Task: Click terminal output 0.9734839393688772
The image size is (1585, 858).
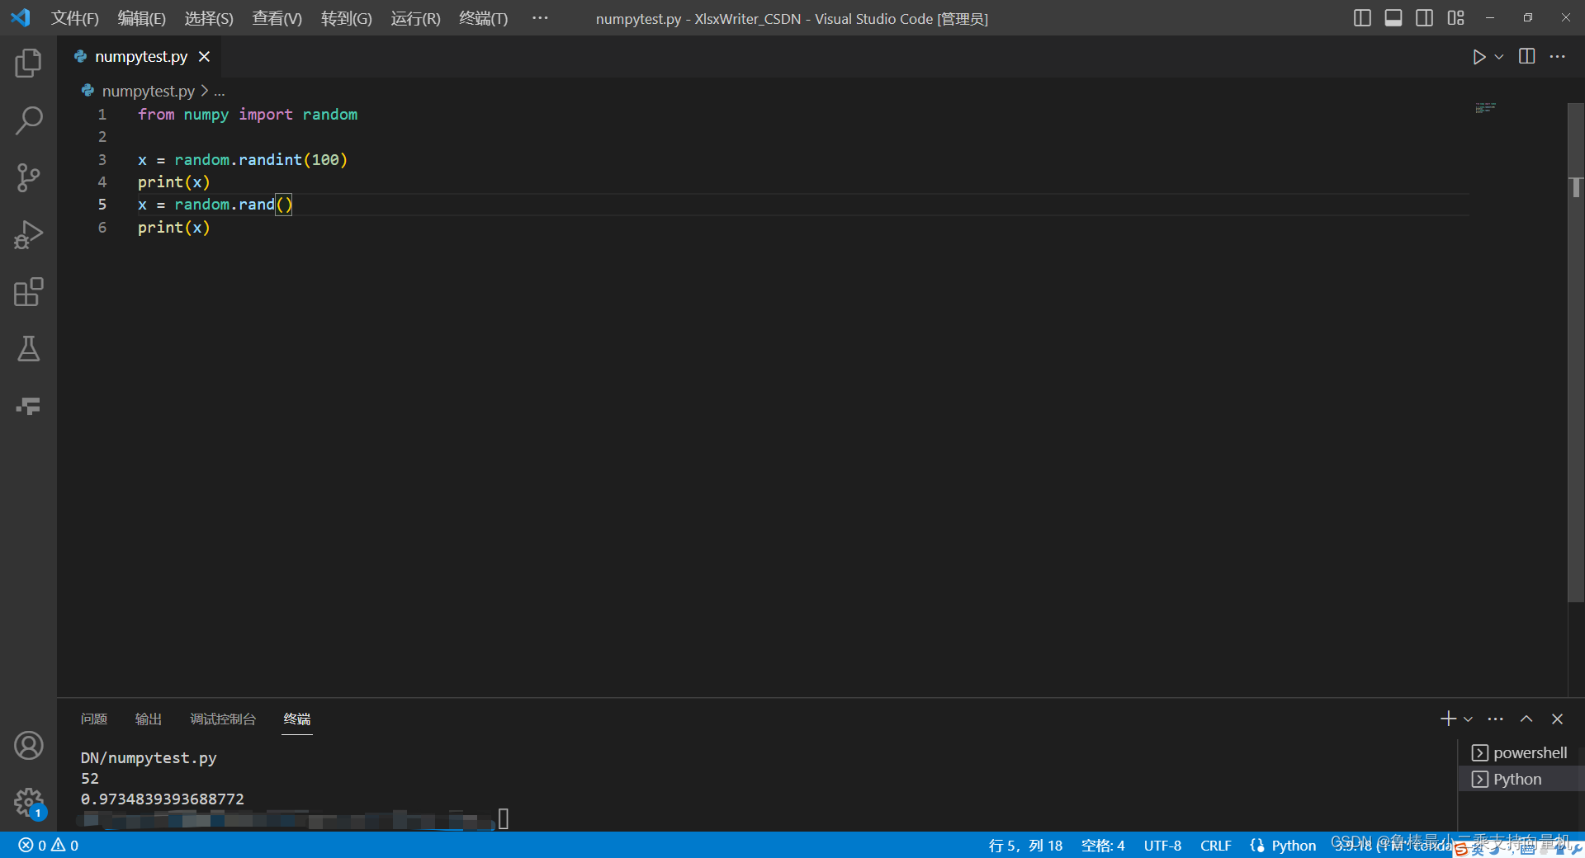Action: pos(163,799)
